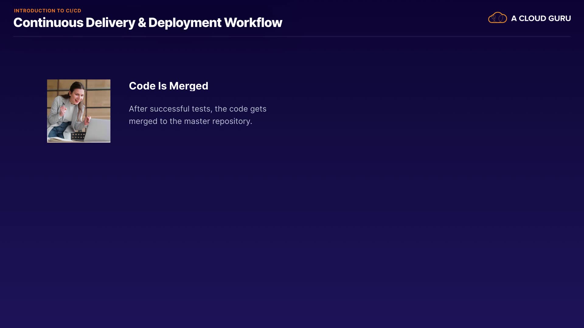Click the 'merged to the master repository' line
Viewport: 584px width, 328px height.
[x=190, y=121]
